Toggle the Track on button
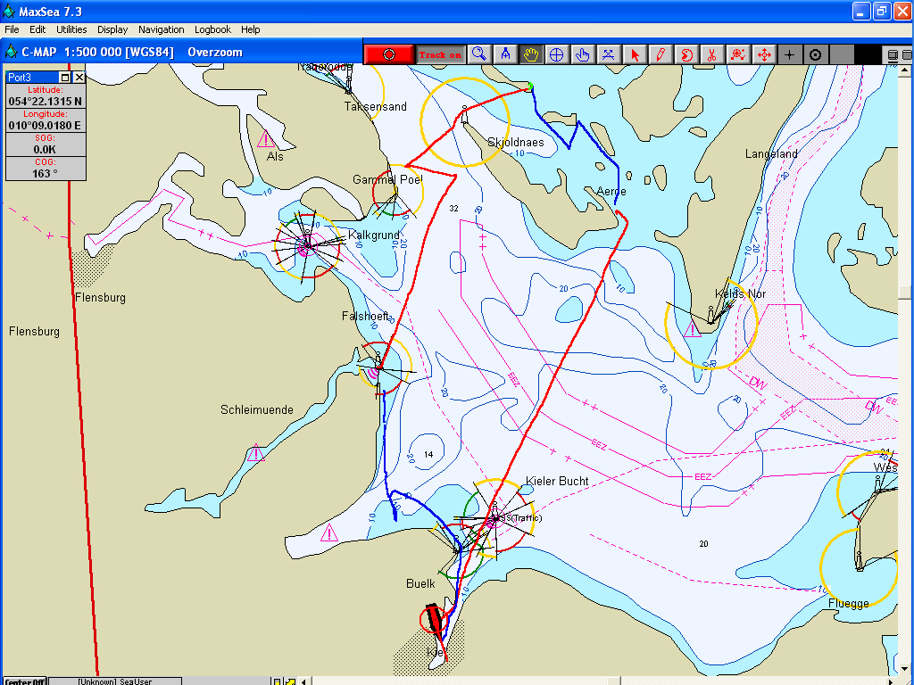The width and height of the screenshot is (914, 685). (x=440, y=54)
